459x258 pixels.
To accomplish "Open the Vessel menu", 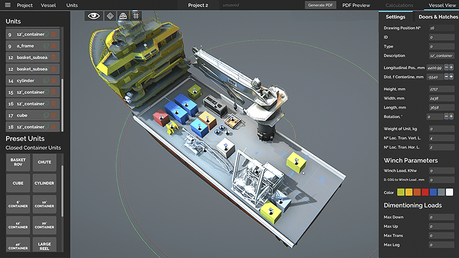I will click(x=48, y=5).
